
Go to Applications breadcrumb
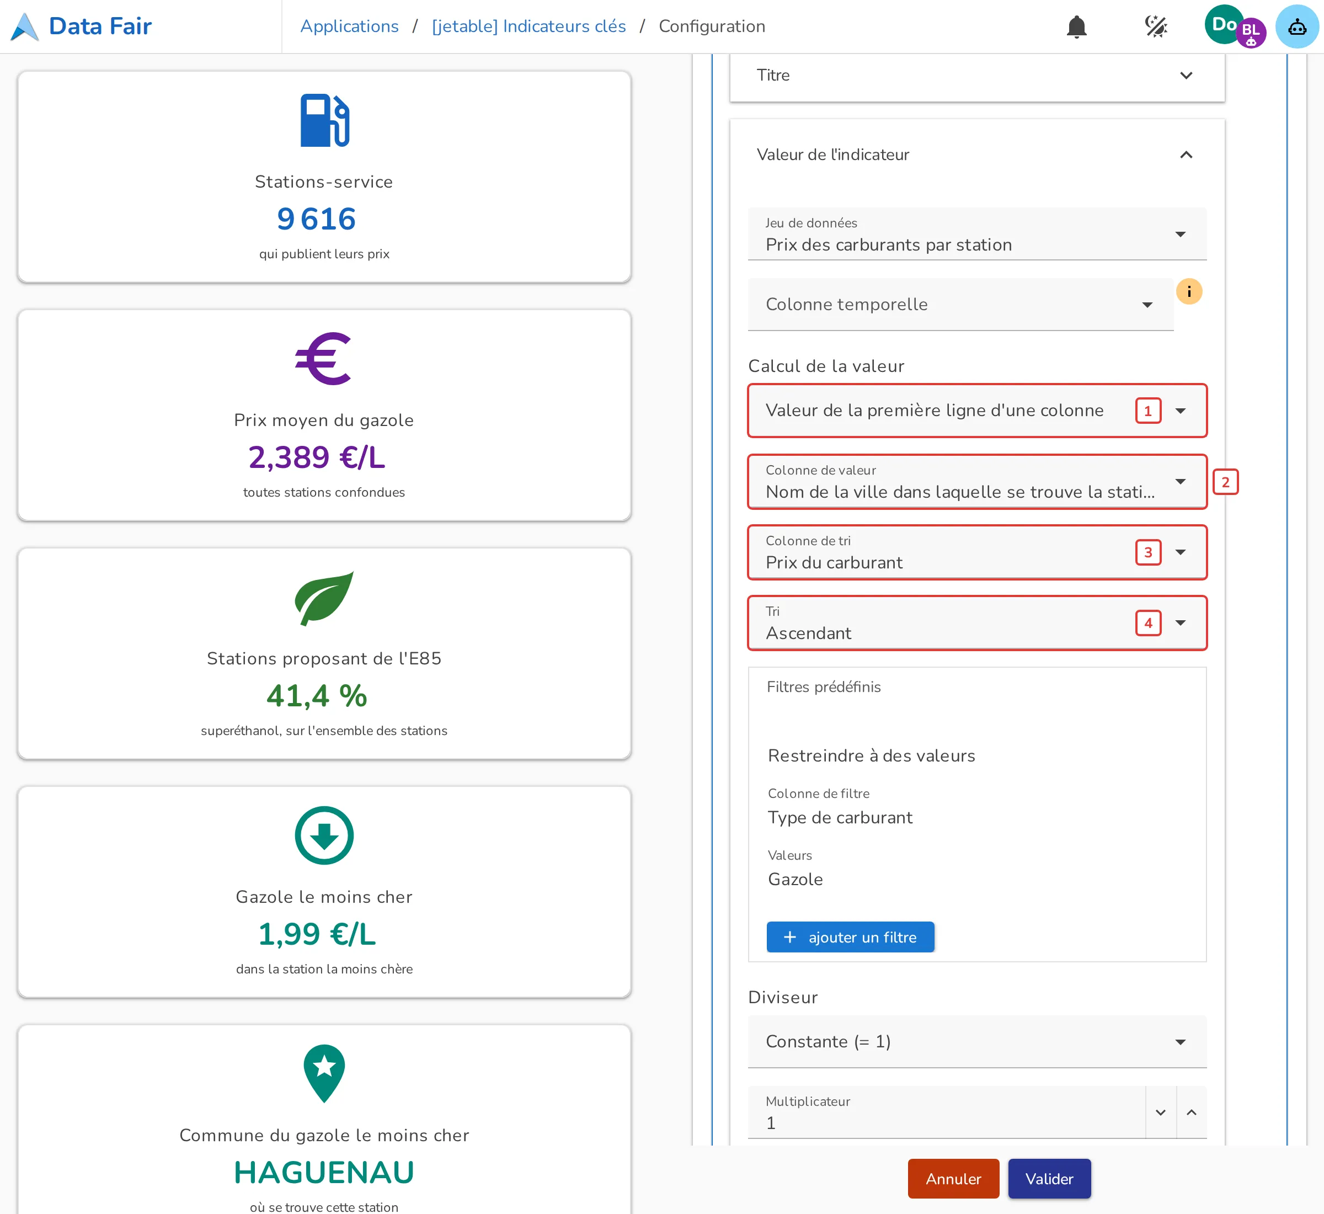(x=349, y=26)
